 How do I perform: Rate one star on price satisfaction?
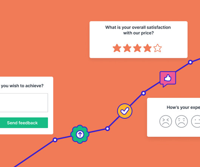117,48
